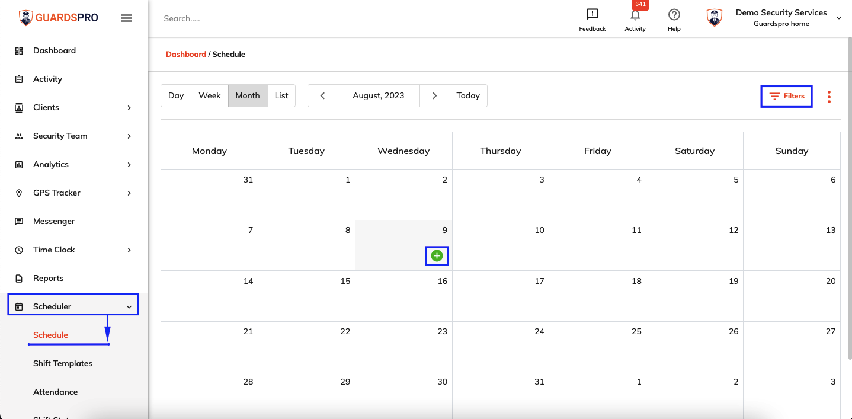Click the 641 notification badge
Screen dimensions: 852x419
click(x=640, y=5)
